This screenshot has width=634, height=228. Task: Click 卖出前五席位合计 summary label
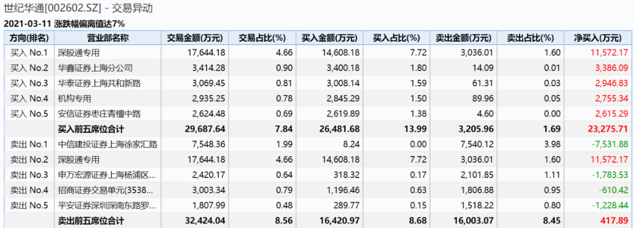point(91,221)
